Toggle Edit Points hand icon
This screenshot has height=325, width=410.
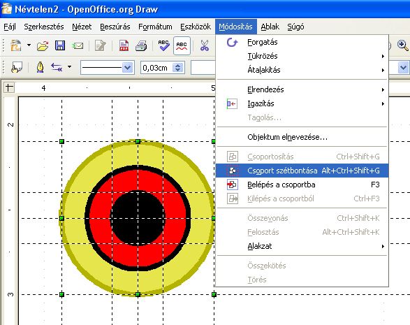pos(17,68)
